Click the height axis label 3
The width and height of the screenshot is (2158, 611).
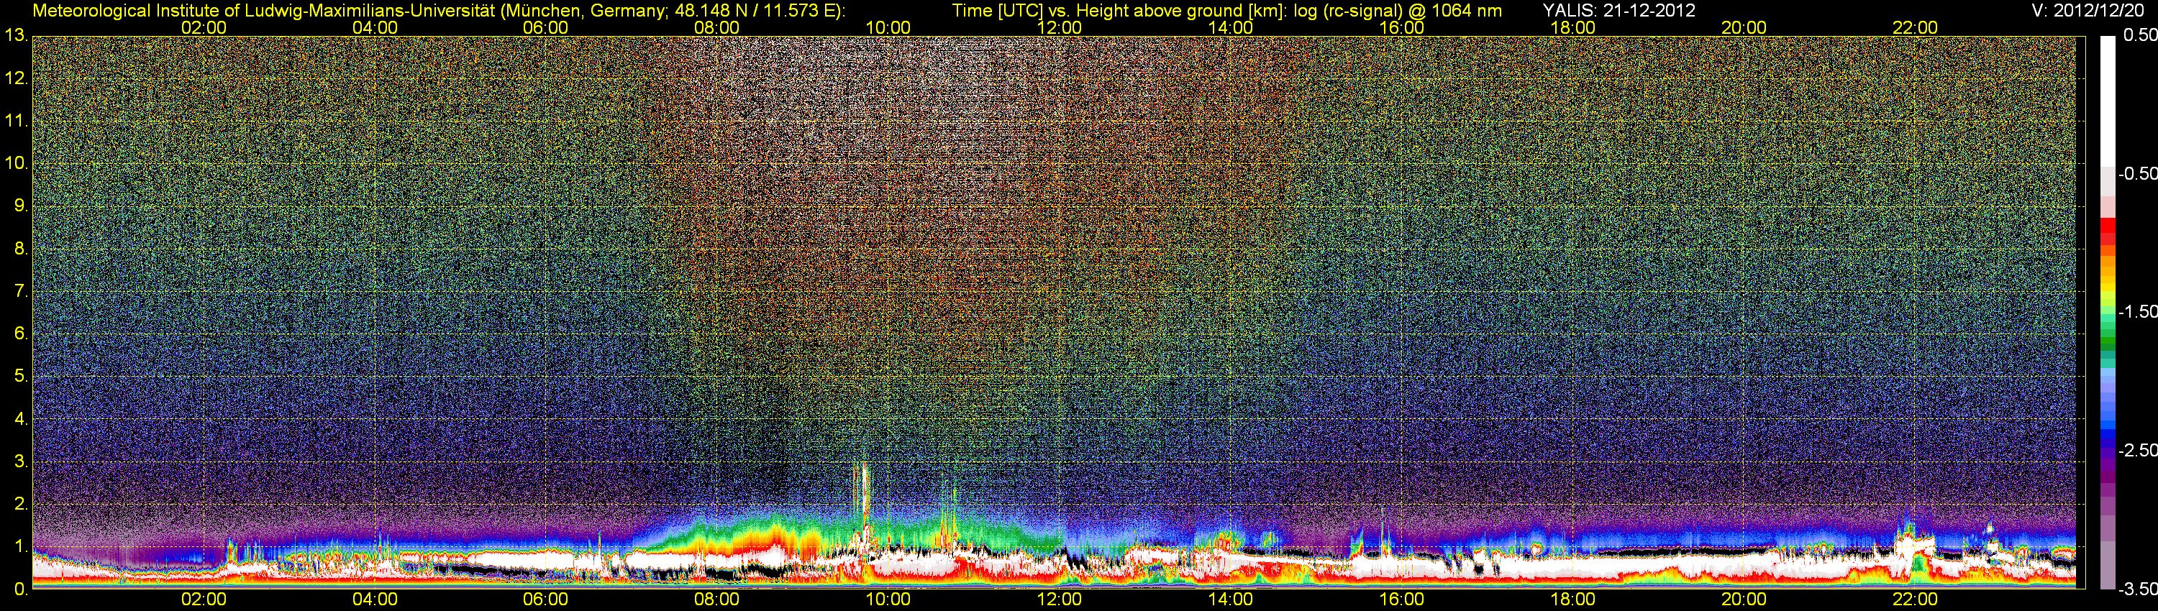20,462
